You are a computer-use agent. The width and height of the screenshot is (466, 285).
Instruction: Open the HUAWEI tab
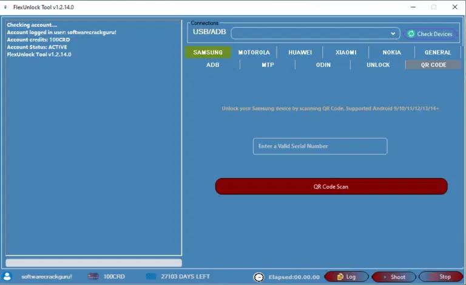click(300, 52)
